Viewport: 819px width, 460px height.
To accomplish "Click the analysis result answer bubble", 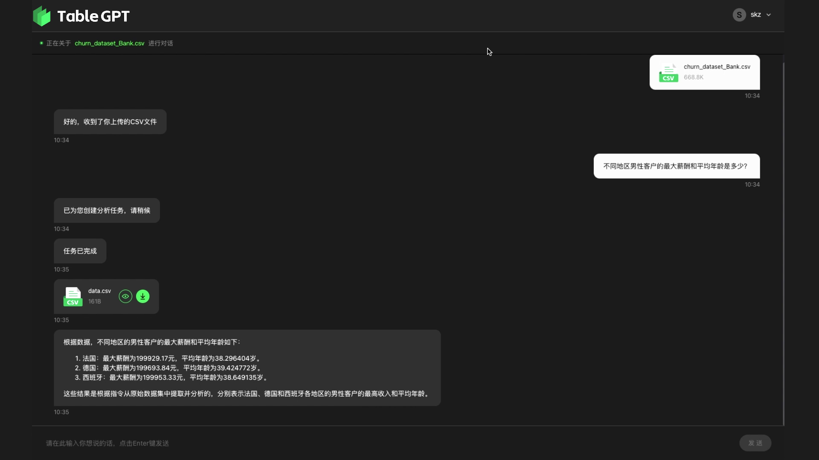I will click(247, 368).
